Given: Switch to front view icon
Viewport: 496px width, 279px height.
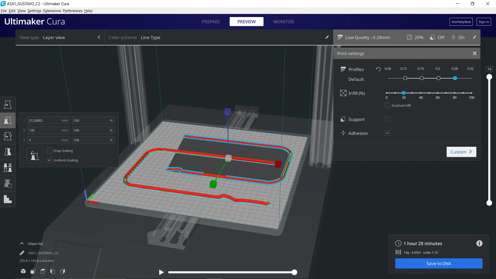Looking at the screenshot, I should click(33, 271).
